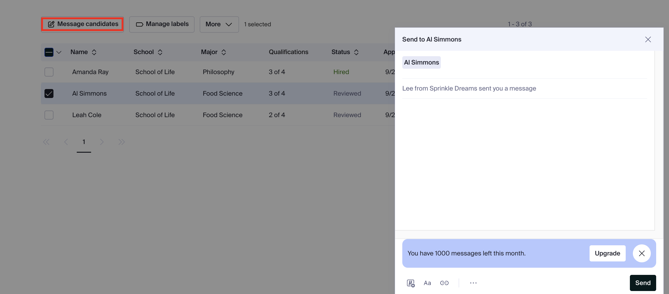Select page 1 in pagination
This screenshot has width=669, height=294.
(84, 142)
